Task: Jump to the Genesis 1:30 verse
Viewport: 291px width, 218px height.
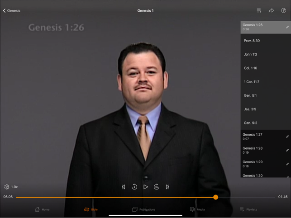Action: click(x=266, y=175)
